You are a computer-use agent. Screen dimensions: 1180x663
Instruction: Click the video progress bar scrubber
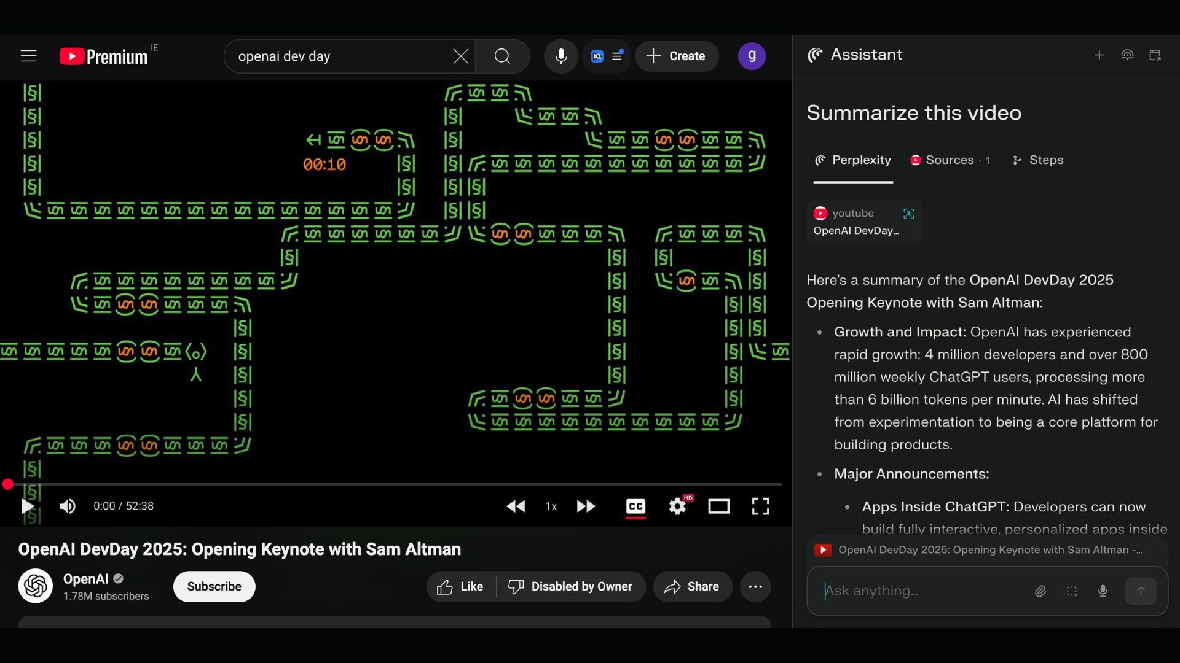click(7, 484)
